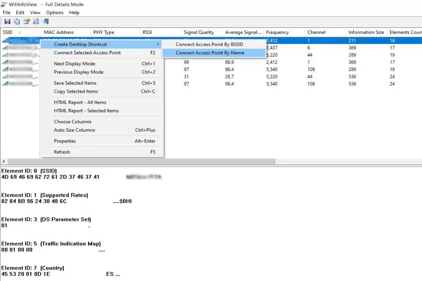
Task: Click average signal value 28.7
Action: (x=229, y=77)
